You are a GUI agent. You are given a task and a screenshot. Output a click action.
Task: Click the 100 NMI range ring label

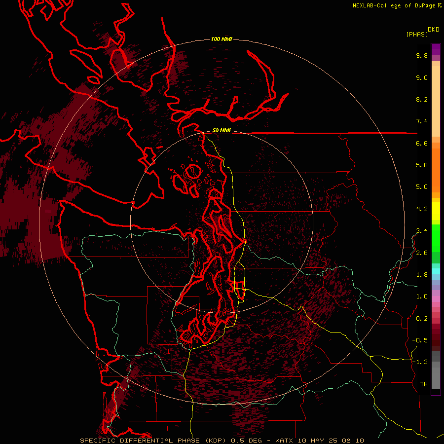click(x=222, y=39)
